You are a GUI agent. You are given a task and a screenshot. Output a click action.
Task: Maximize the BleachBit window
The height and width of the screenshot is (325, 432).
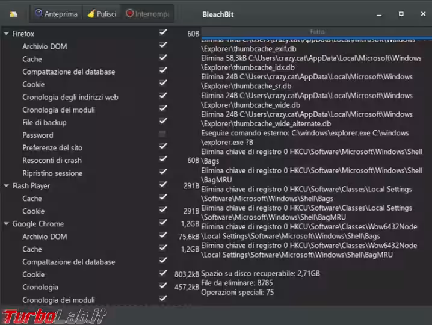click(401, 14)
